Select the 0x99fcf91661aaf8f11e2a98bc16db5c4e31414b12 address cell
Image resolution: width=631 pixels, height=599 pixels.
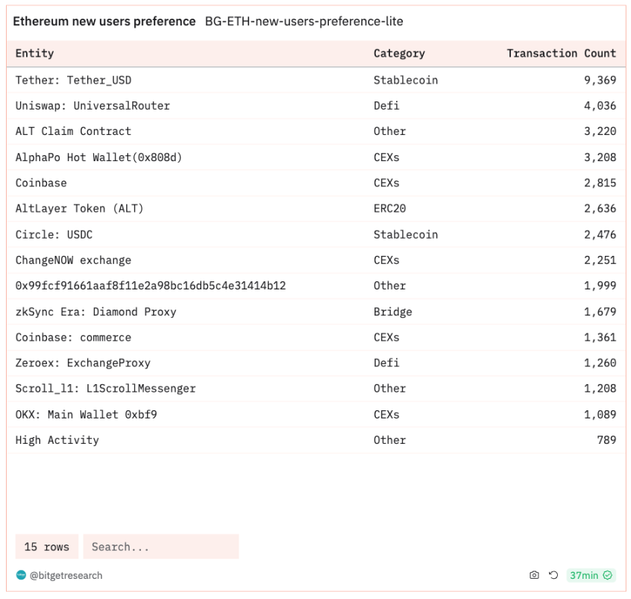(151, 286)
